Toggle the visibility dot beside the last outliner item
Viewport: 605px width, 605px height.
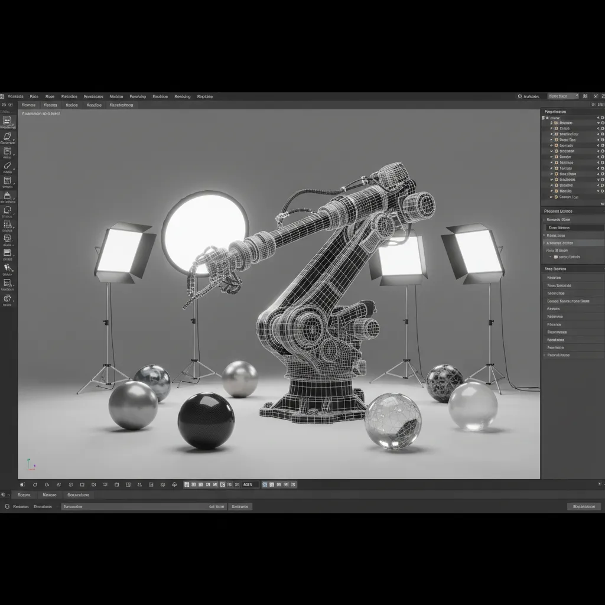click(601, 191)
